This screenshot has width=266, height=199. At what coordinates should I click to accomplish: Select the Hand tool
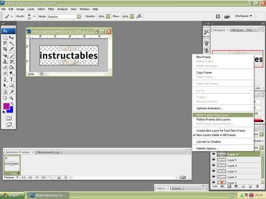tap(5, 98)
